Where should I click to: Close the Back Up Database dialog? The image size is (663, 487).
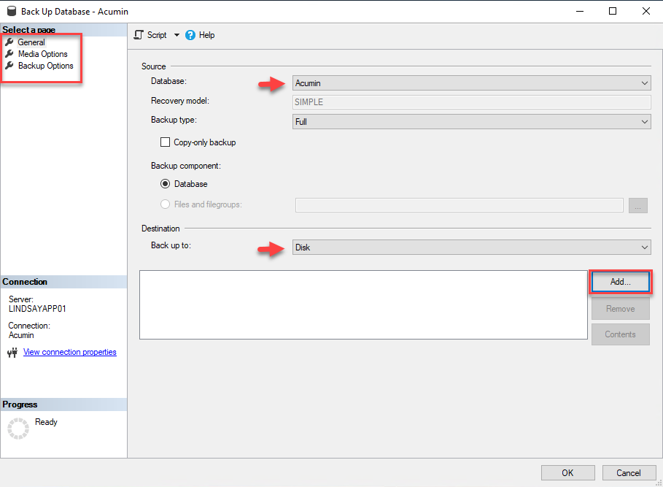(x=646, y=12)
